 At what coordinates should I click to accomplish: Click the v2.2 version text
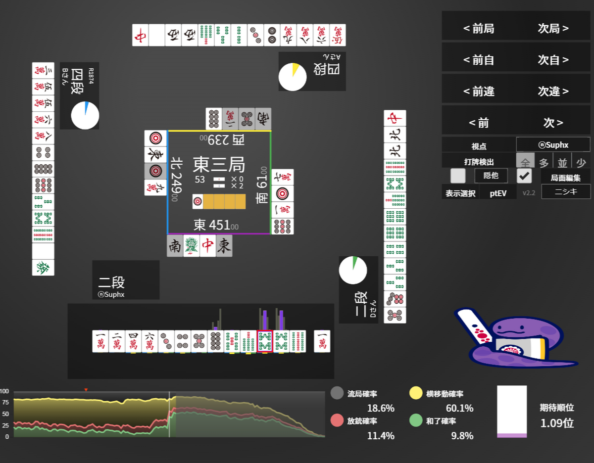pos(529,193)
